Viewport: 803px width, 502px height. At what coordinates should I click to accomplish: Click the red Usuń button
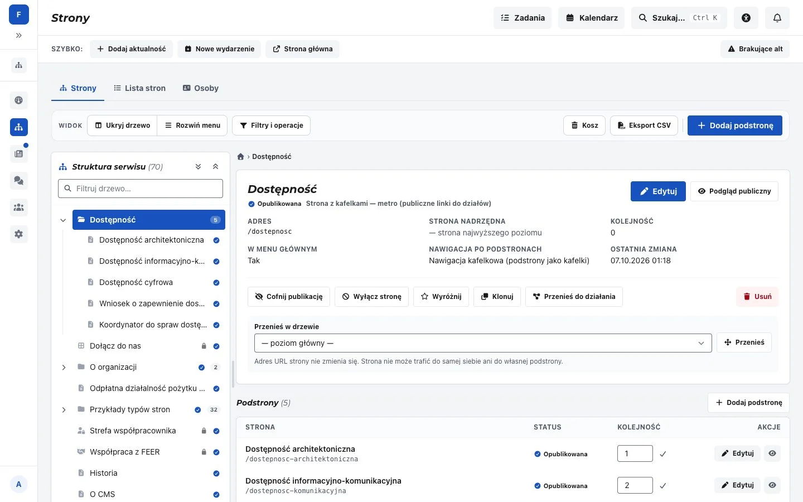click(757, 297)
